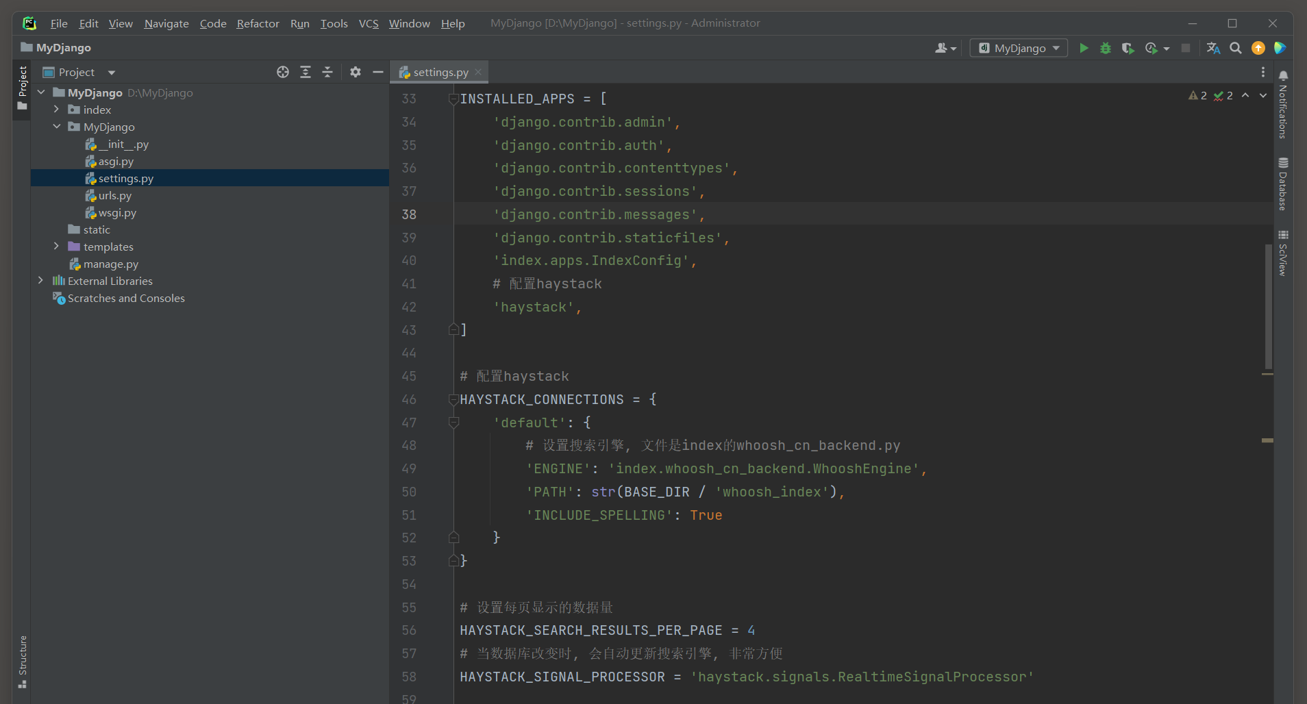Click the warnings count indicator
Image resolution: width=1307 pixels, height=704 pixels.
[1197, 95]
